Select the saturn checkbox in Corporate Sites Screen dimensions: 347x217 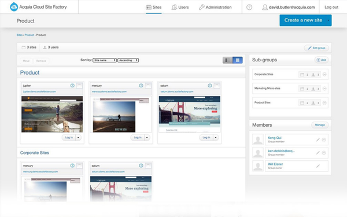[x=148, y=165]
